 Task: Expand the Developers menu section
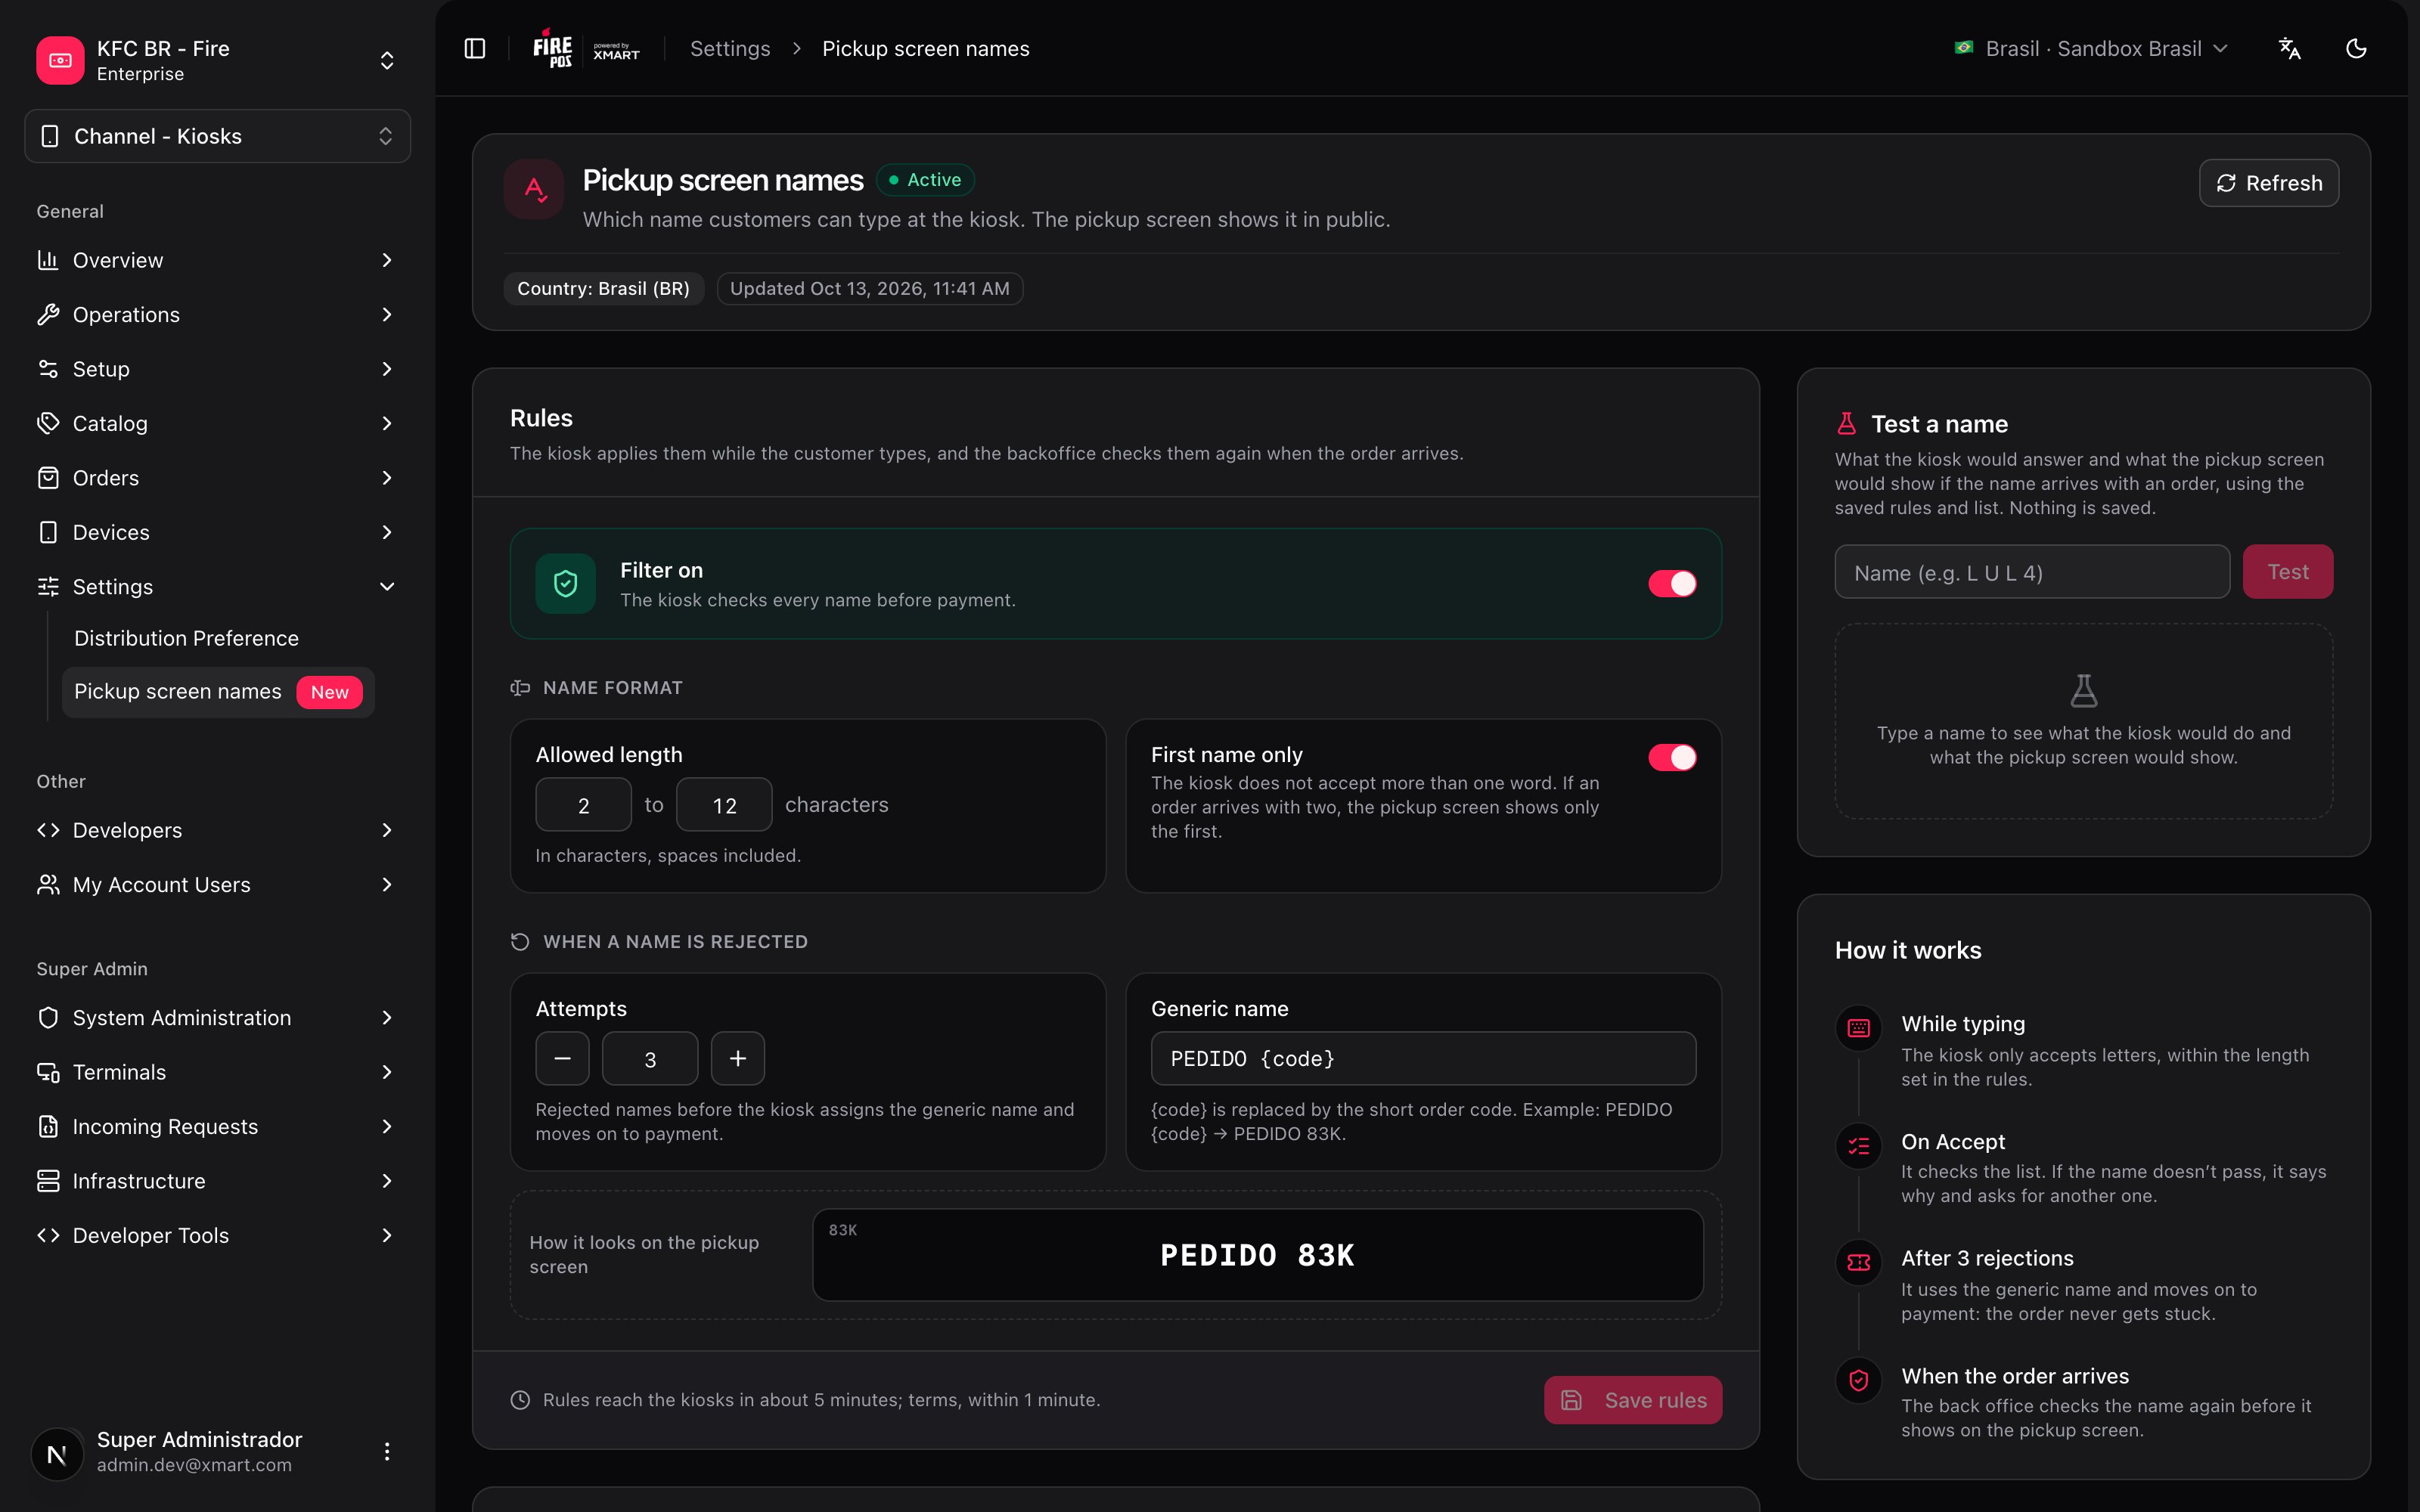(217, 830)
